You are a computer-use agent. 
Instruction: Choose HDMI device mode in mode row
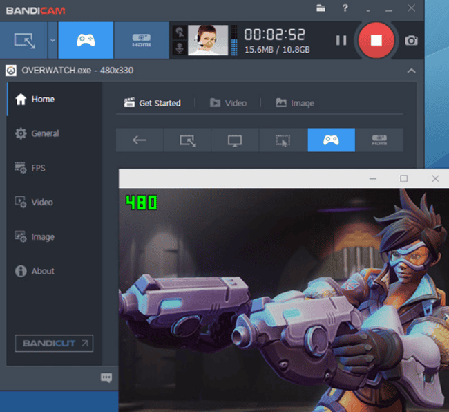point(379,140)
